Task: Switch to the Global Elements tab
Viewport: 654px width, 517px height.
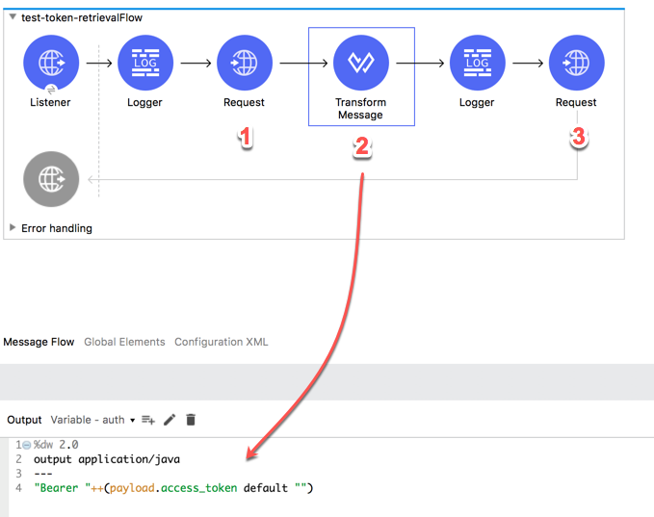Action: click(x=124, y=342)
